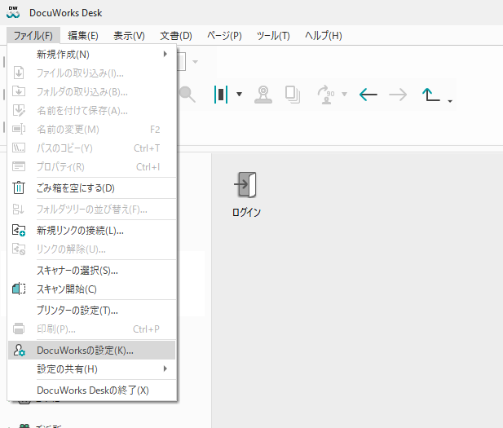503x428 pixels.
Task: Open dropdown arrow beside up-level icon
Action: pyautogui.click(x=450, y=101)
